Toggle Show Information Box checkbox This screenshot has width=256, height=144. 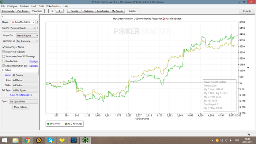tap(4, 66)
